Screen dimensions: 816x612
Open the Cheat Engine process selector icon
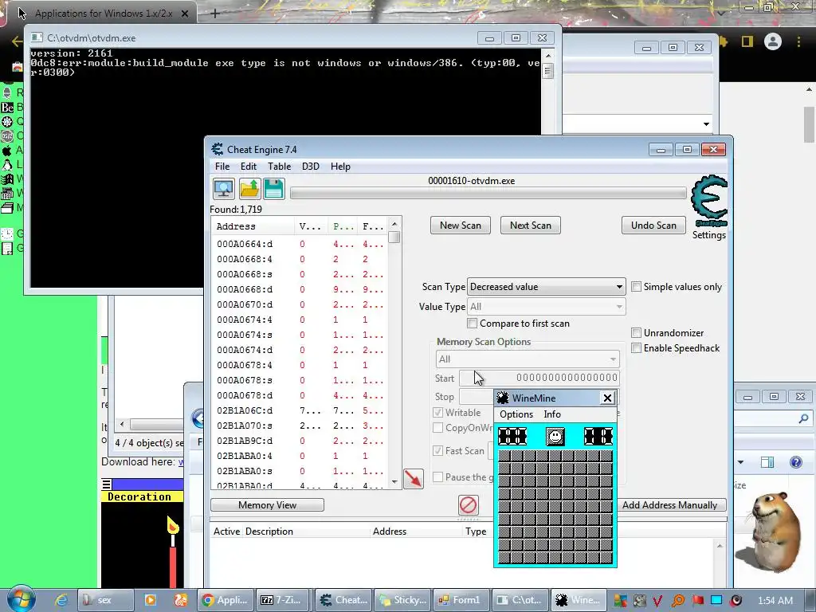coord(224,189)
